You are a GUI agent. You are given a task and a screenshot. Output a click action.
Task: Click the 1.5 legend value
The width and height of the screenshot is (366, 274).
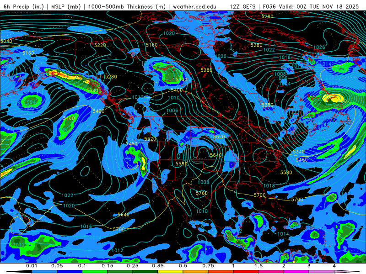tap(258, 266)
